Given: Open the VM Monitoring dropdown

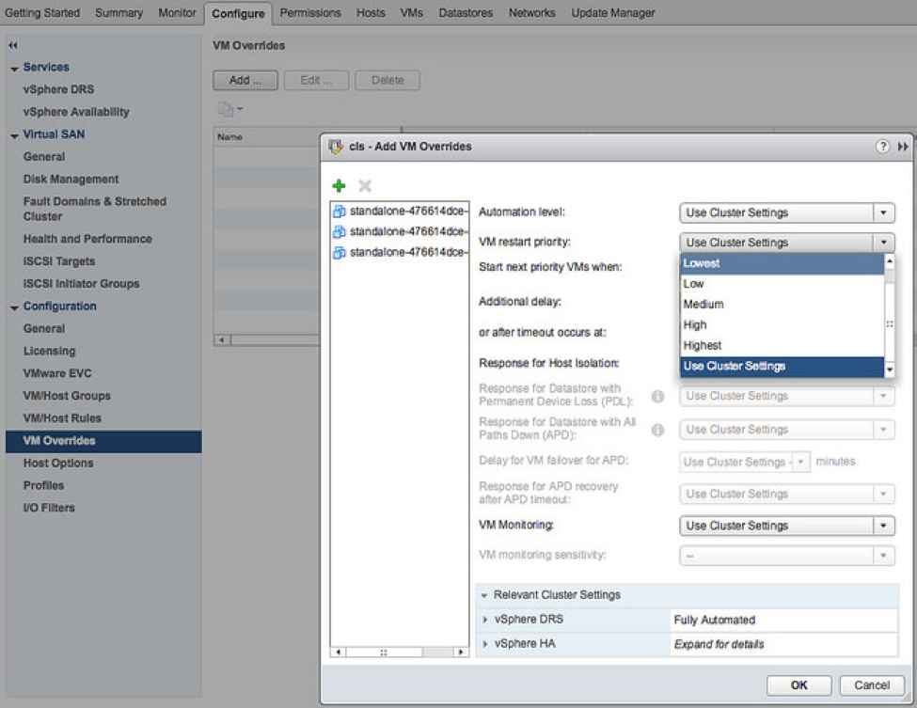Looking at the screenshot, I should tap(786, 526).
